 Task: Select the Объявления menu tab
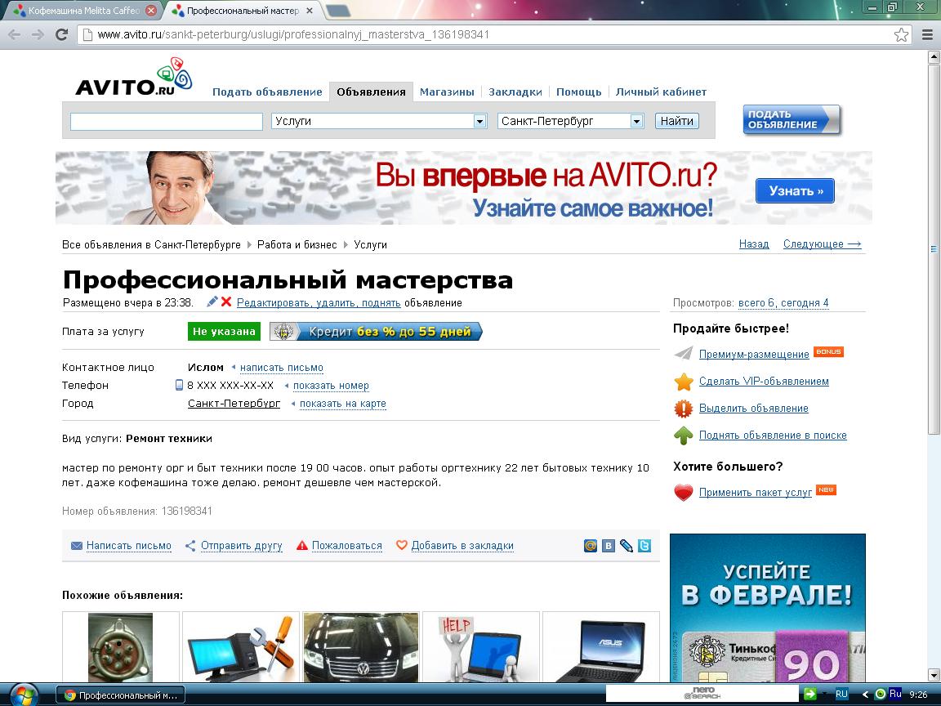371,92
